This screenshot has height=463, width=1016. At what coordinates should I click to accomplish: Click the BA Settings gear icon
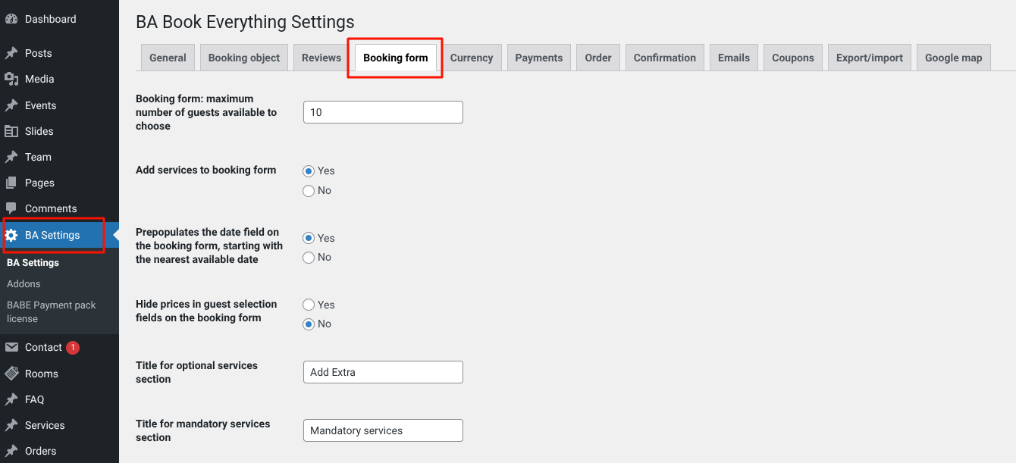point(11,236)
